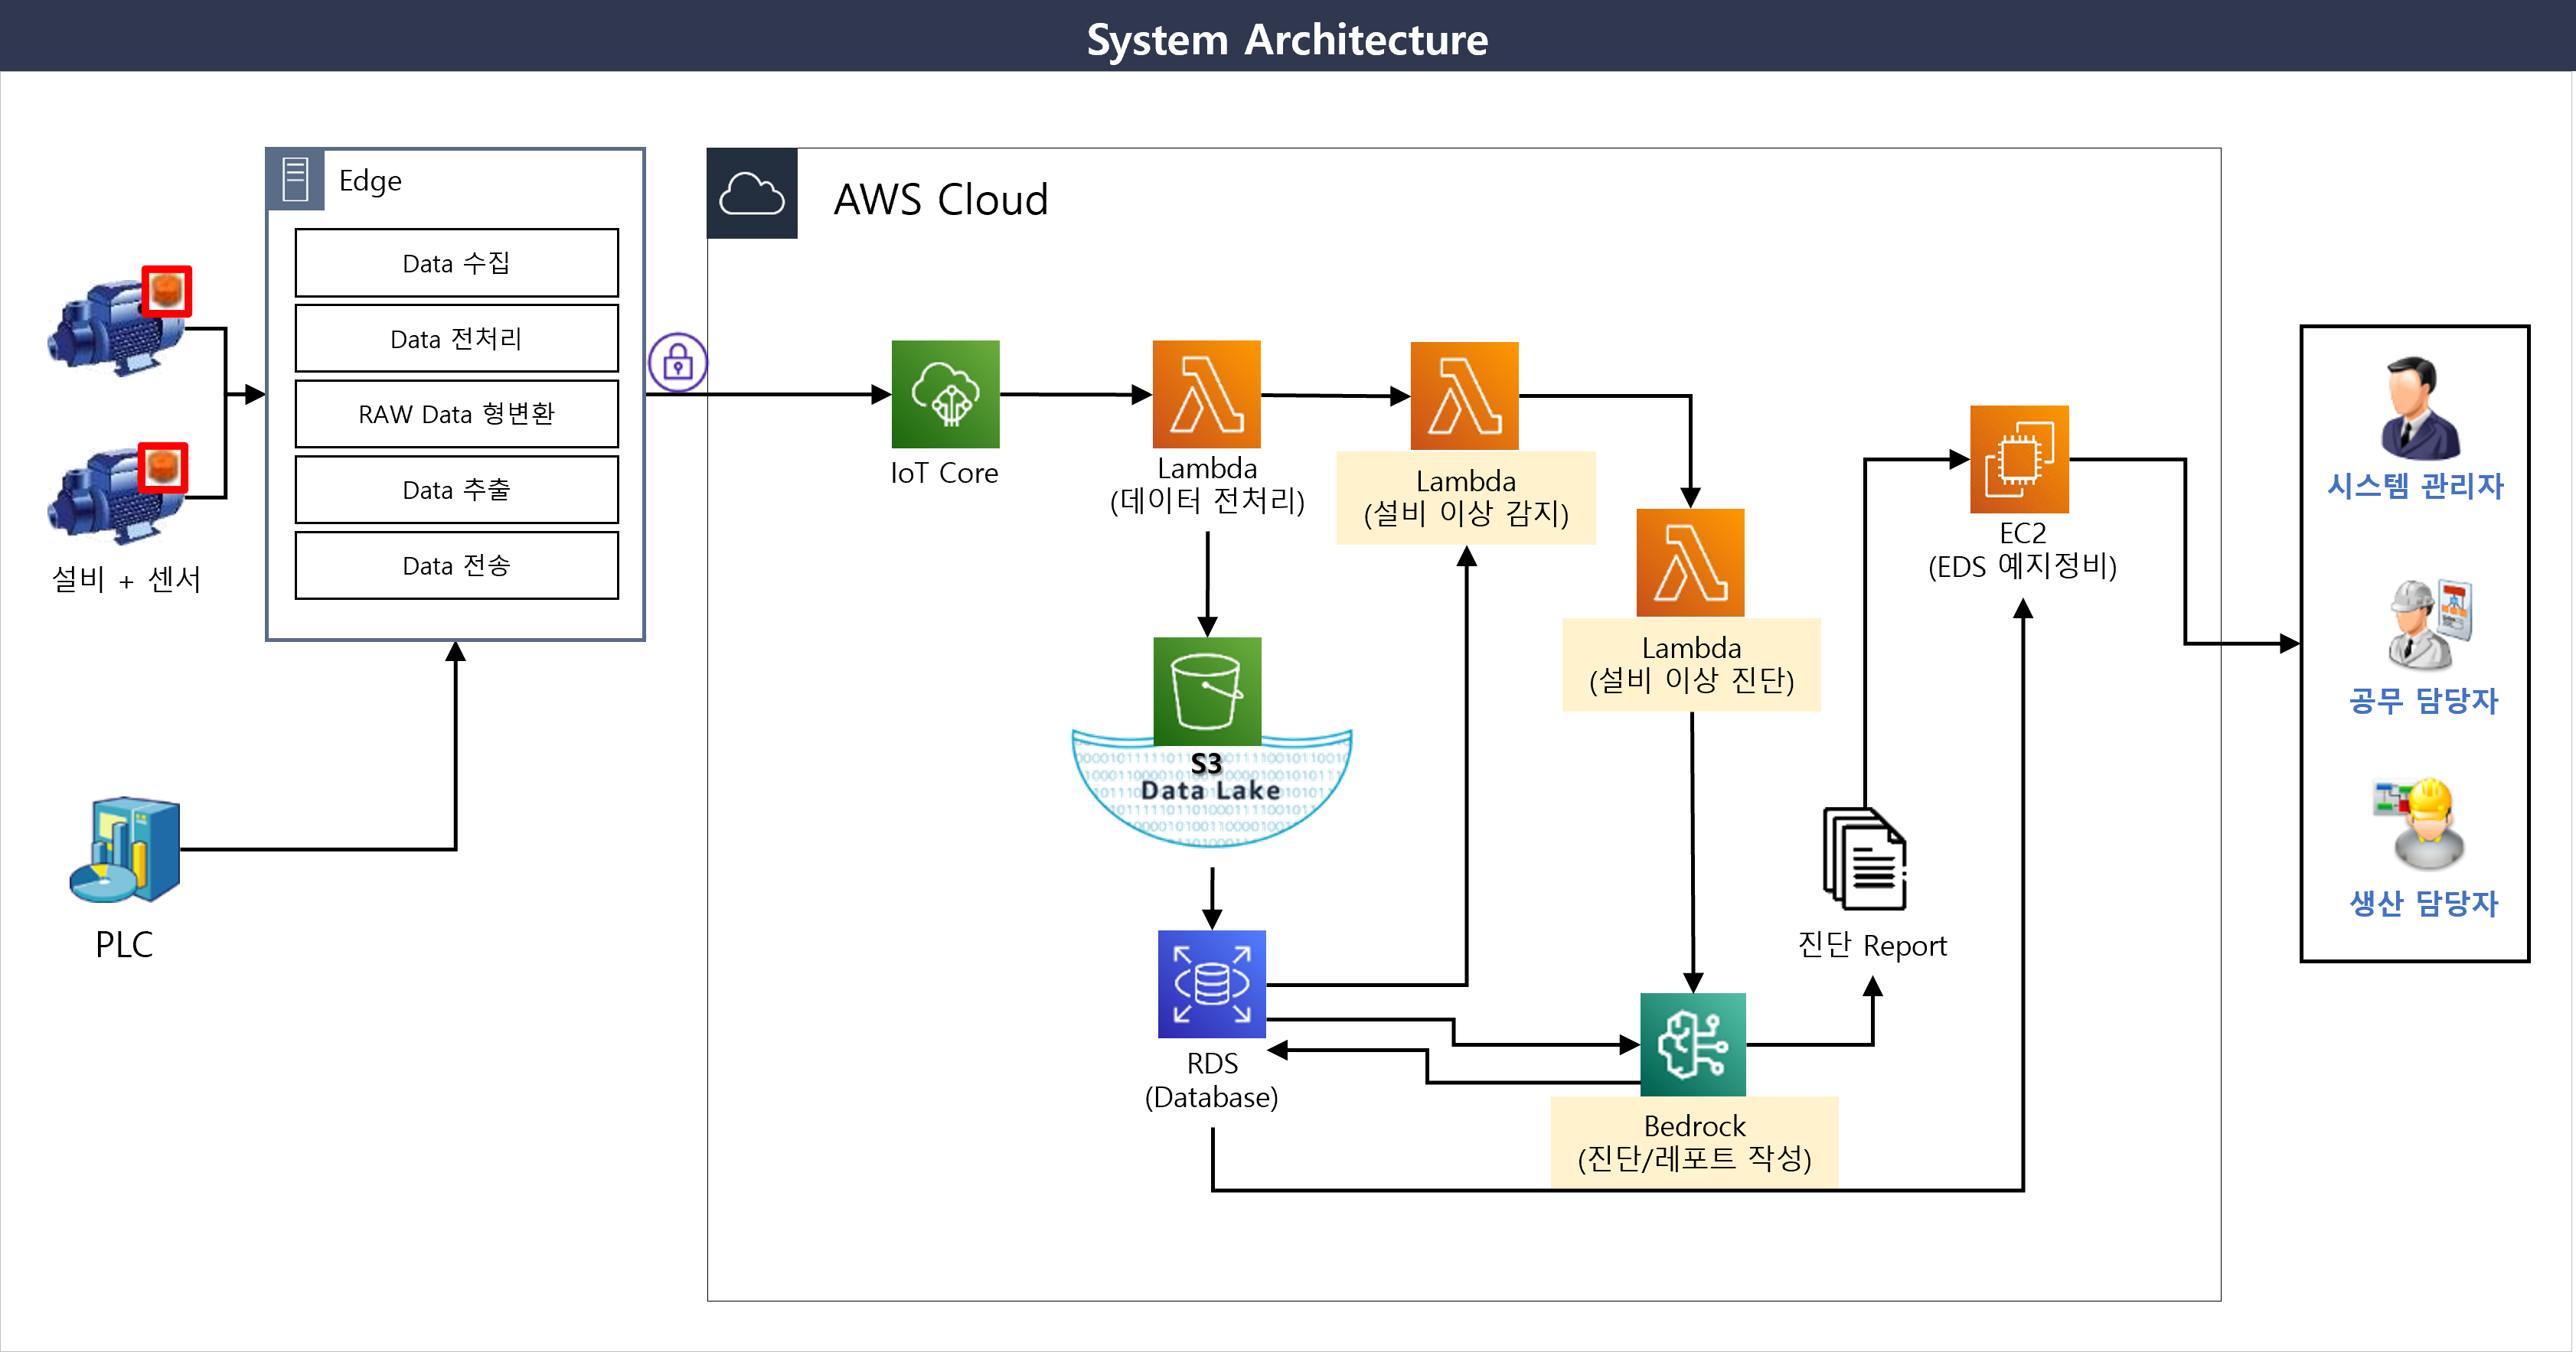2576x1352 pixels.
Task: Click the 공무 담당자 label
Action: click(x=2424, y=702)
